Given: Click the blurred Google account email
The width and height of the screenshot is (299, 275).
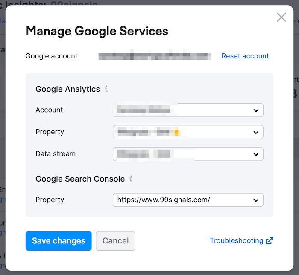Looking at the screenshot, I should coord(155,56).
